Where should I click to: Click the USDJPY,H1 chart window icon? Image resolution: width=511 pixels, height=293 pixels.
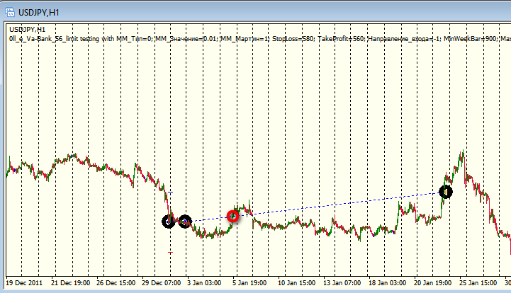(x=10, y=12)
